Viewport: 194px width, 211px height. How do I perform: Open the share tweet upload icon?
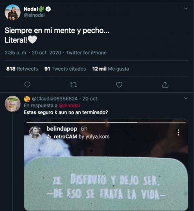coord(165,85)
